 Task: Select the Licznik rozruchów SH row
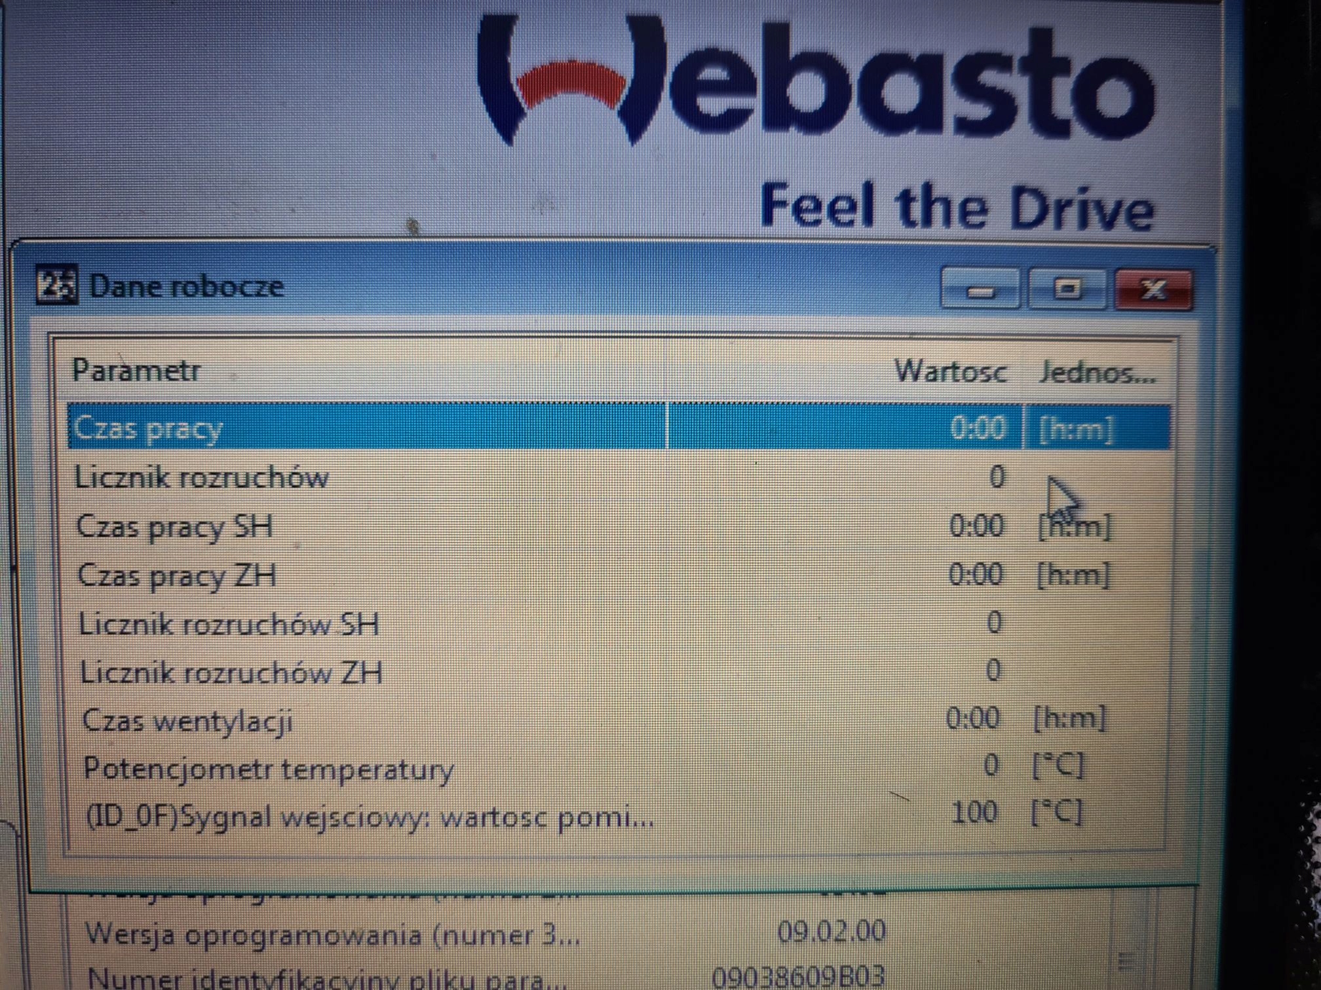[229, 624]
